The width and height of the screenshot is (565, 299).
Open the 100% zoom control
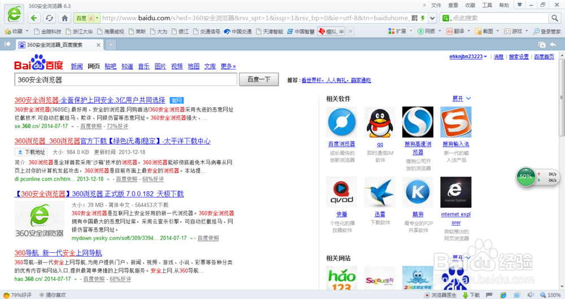point(550,295)
